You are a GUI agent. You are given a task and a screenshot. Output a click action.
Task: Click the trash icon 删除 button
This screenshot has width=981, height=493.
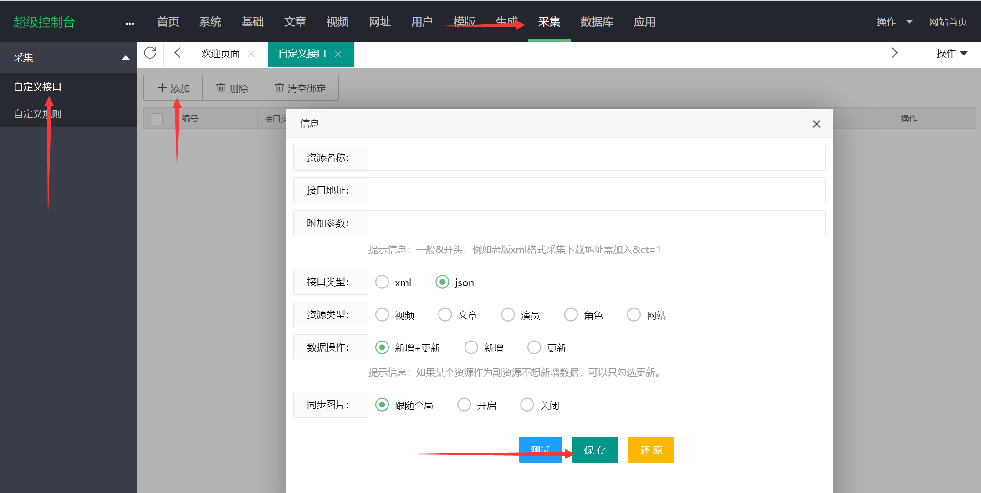point(232,88)
